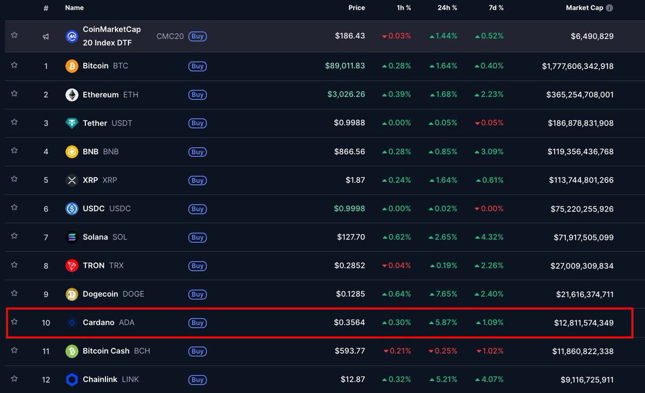Click the Ethereum coin icon
This screenshot has width=645, height=393.
coord(72,94)
